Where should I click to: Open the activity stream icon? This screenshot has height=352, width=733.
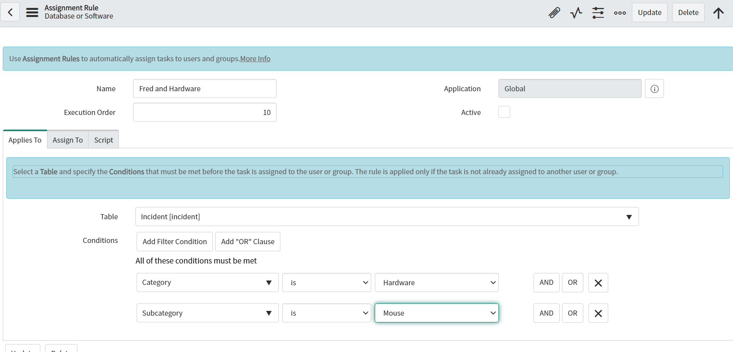tap(576, 13)
